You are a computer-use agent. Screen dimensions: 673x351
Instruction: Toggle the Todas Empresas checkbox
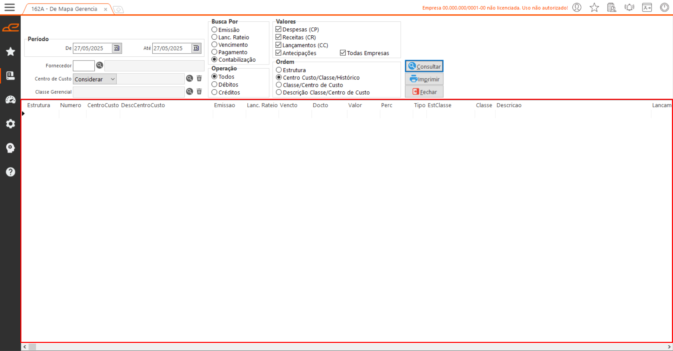pyautogui.click(x=343, y=53)
